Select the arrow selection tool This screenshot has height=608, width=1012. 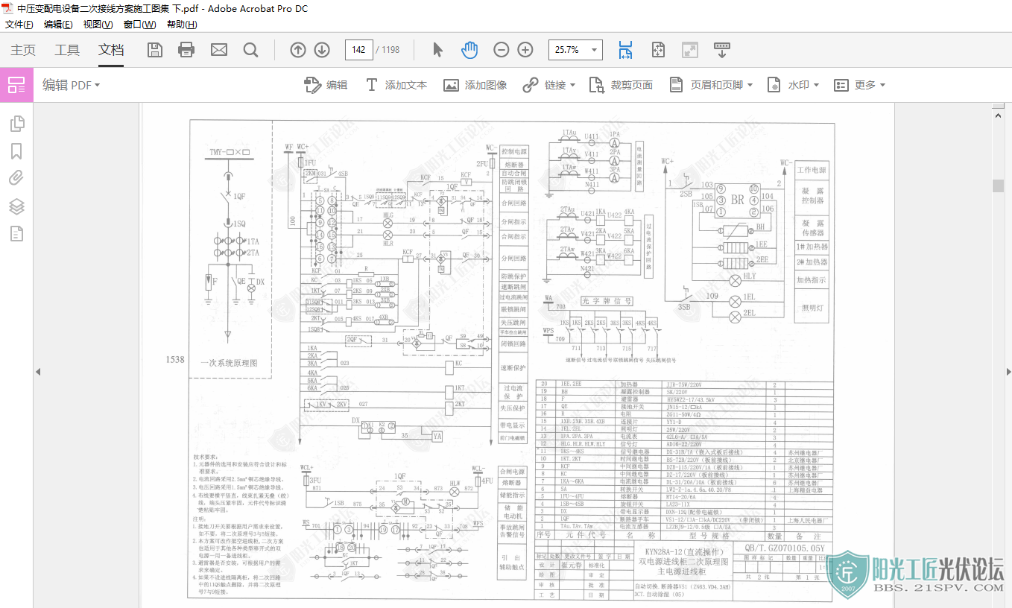pos(437,50)
